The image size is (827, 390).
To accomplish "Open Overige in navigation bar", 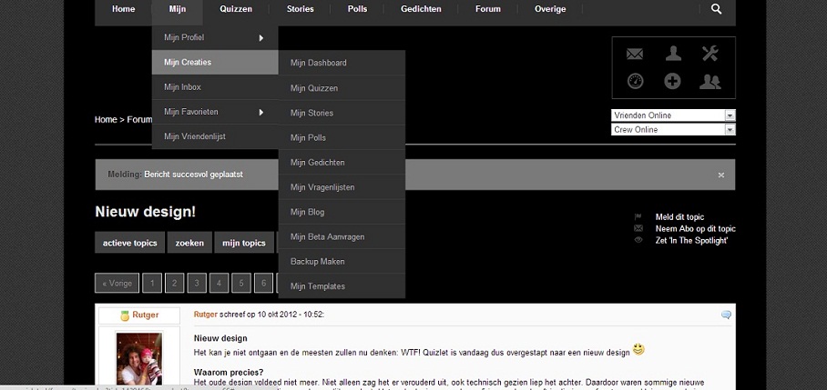I will (550, 9).
